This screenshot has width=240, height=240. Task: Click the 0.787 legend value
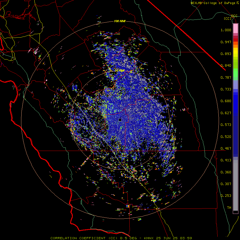tap(226, 77)
